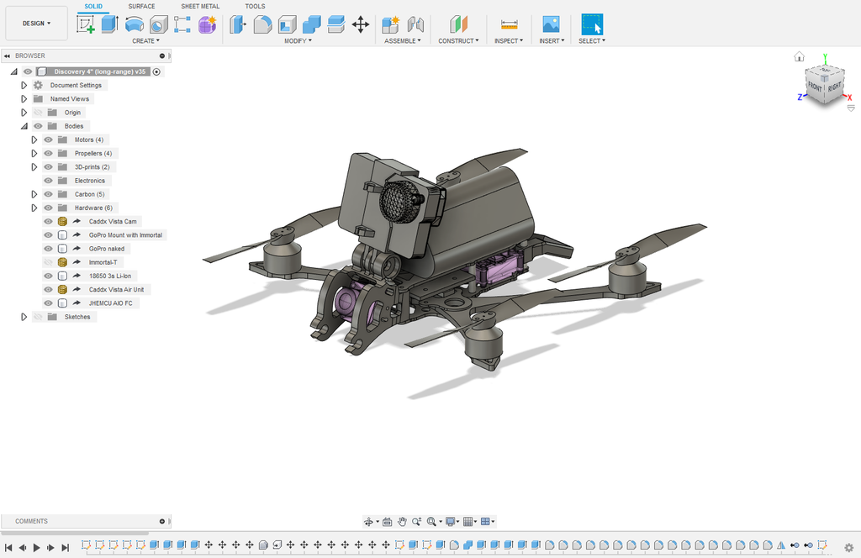
Task: Create a New Component
Action: (391, 24)
